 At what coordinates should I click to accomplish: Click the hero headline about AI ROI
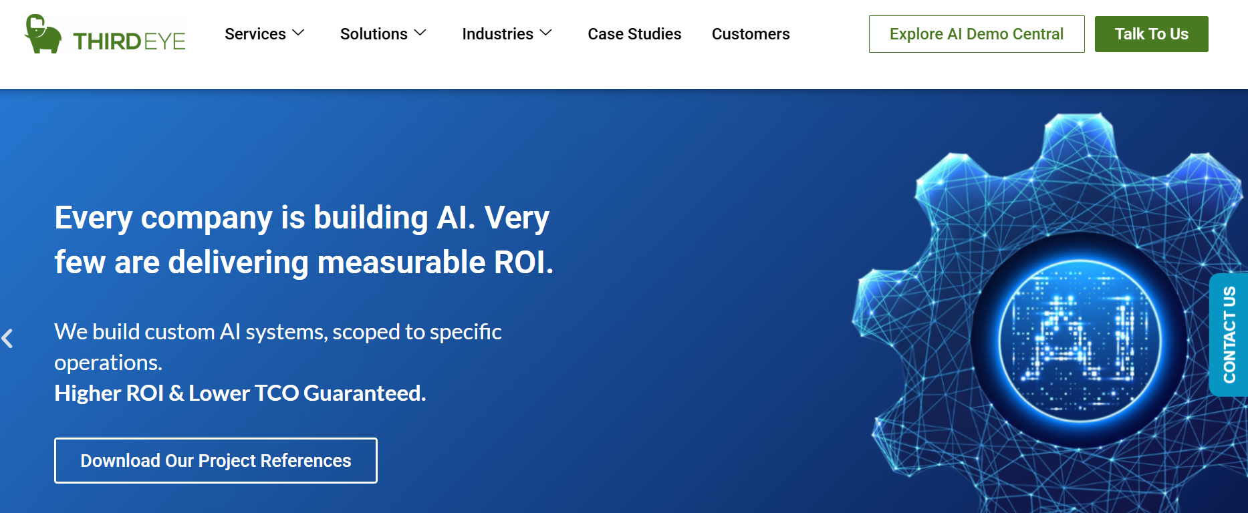pos(304,240)
